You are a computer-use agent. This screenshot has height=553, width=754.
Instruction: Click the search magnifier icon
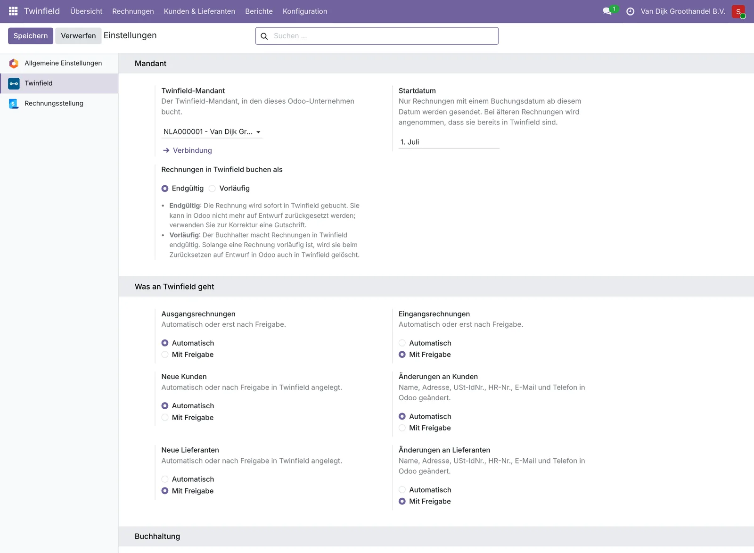click(x=264, y=36)
